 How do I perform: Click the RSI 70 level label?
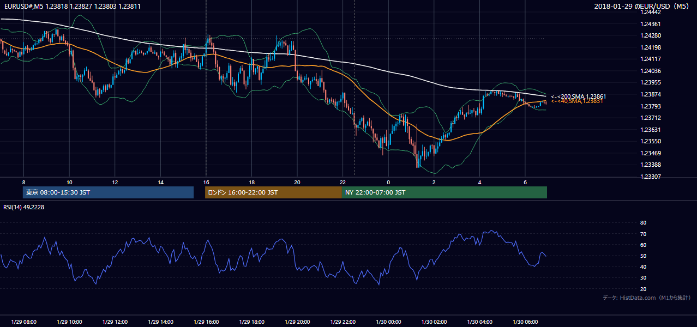(644, 234)
